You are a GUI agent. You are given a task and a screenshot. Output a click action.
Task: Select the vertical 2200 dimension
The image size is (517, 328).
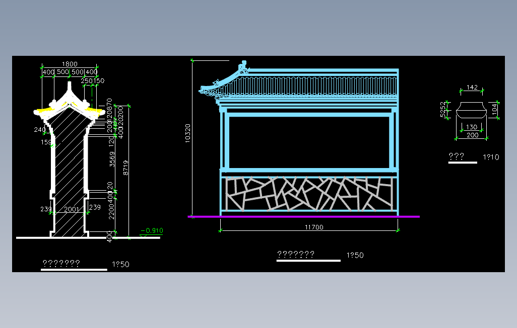[111, 211]
